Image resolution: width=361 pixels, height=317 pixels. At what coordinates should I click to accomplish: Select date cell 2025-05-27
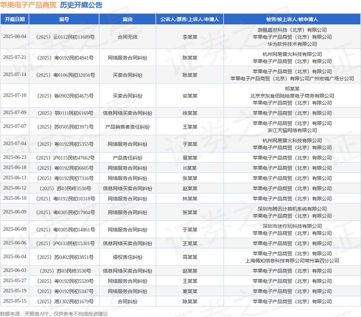(x=15, y=281)
